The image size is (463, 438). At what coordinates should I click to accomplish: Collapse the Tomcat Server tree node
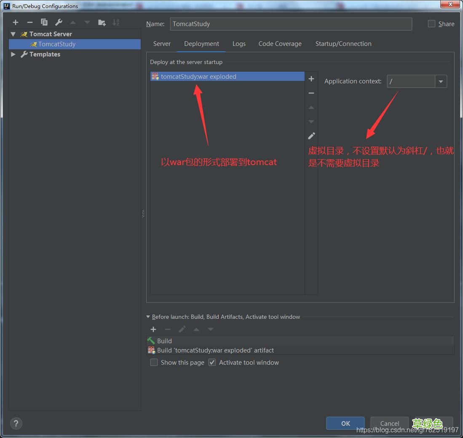pyautogui.click(x=13, y=34)
